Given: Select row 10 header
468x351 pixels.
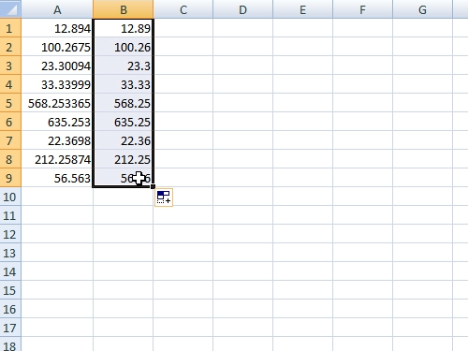Looking at the screenshot, I should [x=10, y=197].
